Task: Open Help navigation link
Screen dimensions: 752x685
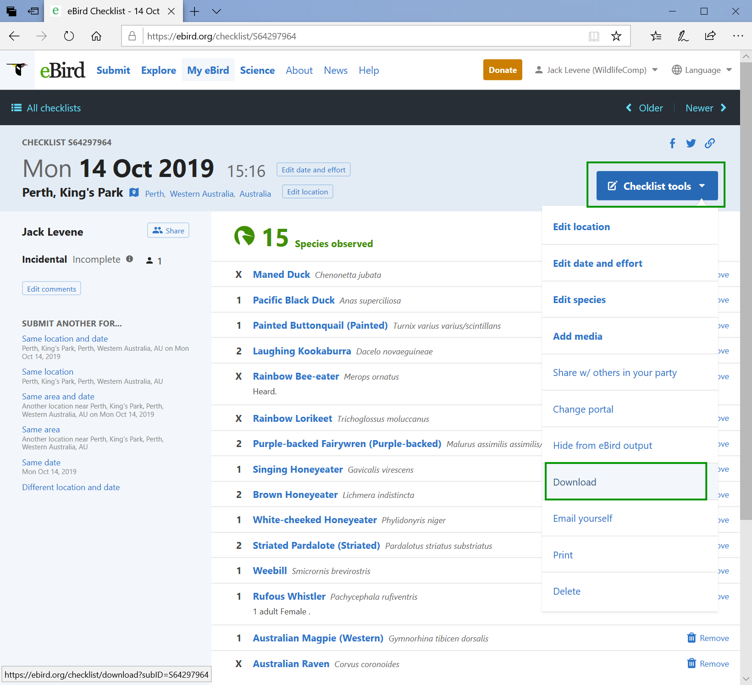Action: click(x=369, y=70)
